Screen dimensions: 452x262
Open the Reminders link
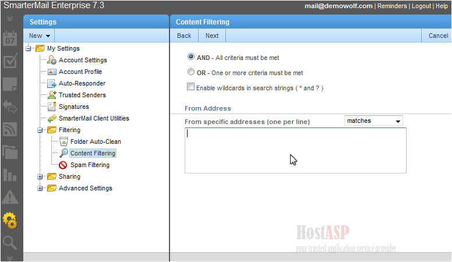(x=392, y=6)
